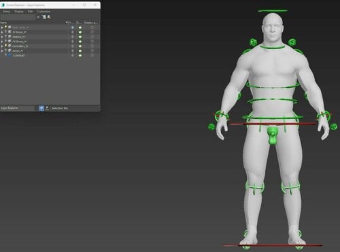The image size is (340, 252).
Task: Expand the Controllers_H layer
Action: (2, 46)
